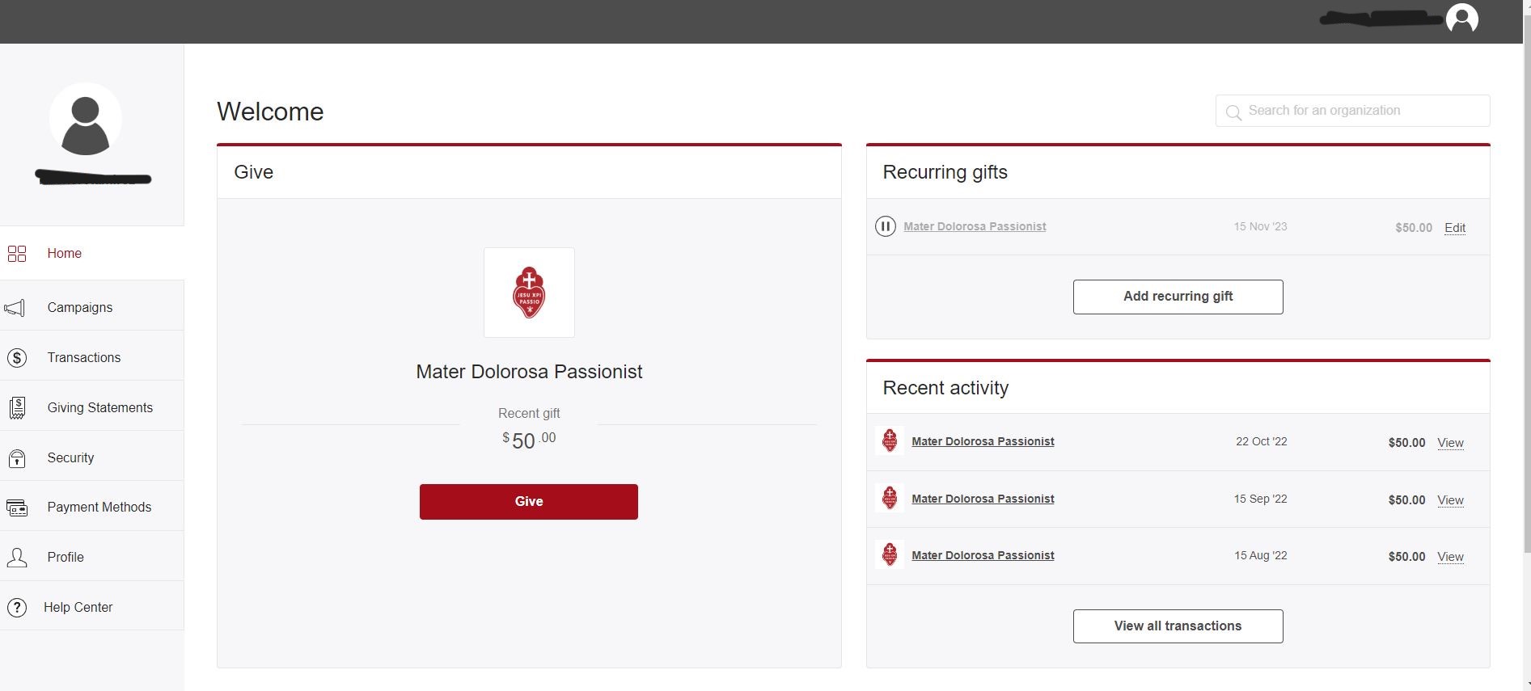Click the Payment Methods card icon

pyautogui.click(x=17, y=508)
